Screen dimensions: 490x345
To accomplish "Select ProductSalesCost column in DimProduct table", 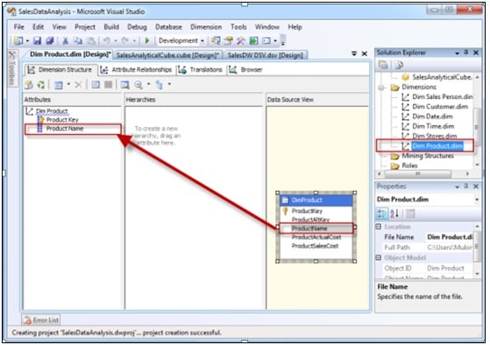I will 315,246.
